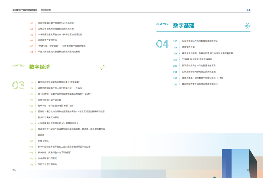Click the 典型案例集 header text
This screenshot has height=178, width=263.
46,10
